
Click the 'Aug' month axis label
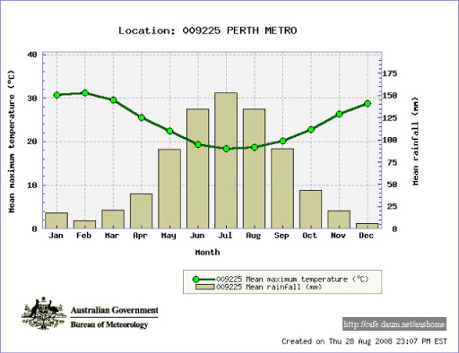coord(254,236)
